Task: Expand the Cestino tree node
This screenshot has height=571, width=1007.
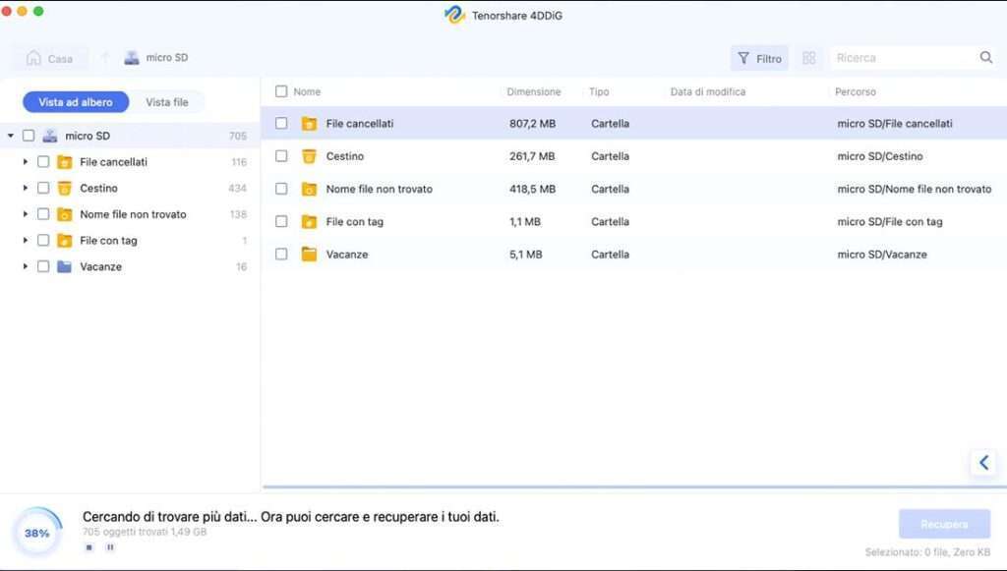Action: tap(25, 188)
